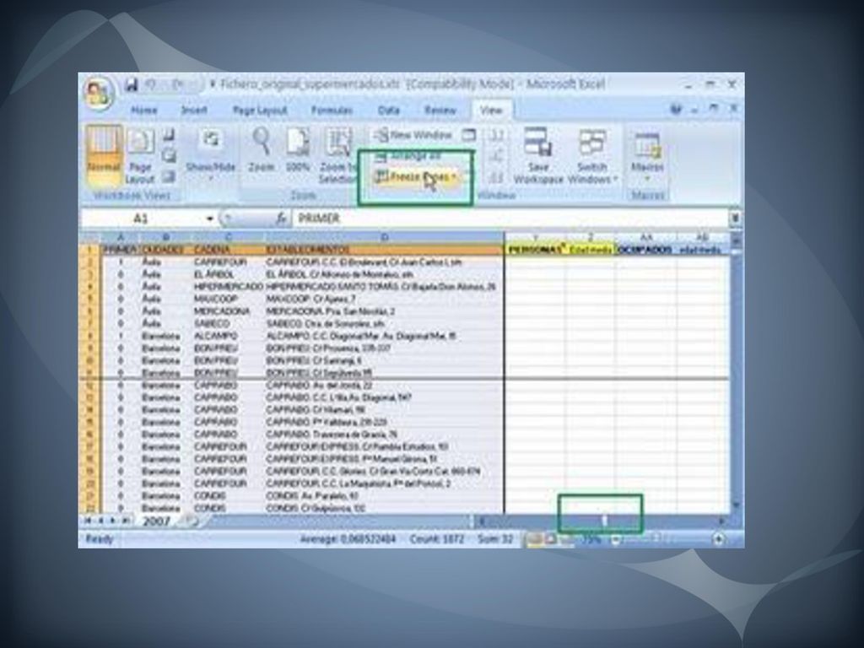Click the last-sheet navigation arrow
This screenshot has width=864, height=648.
click(x=127, y=521)
